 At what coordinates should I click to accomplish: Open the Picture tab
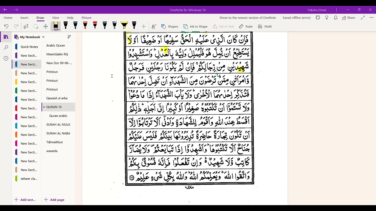86,18
